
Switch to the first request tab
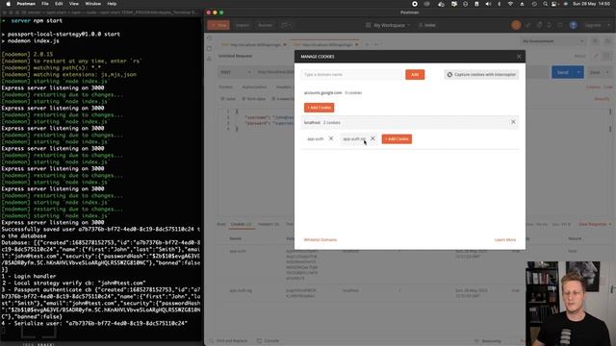[x=253, y=45]
